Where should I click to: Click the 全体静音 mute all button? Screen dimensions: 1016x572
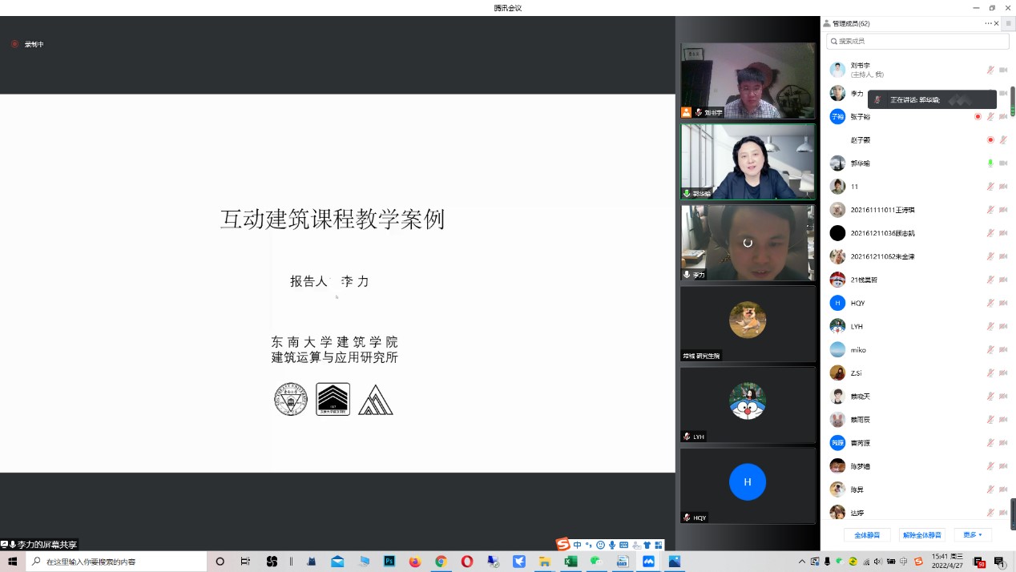(x=867, y=534)
